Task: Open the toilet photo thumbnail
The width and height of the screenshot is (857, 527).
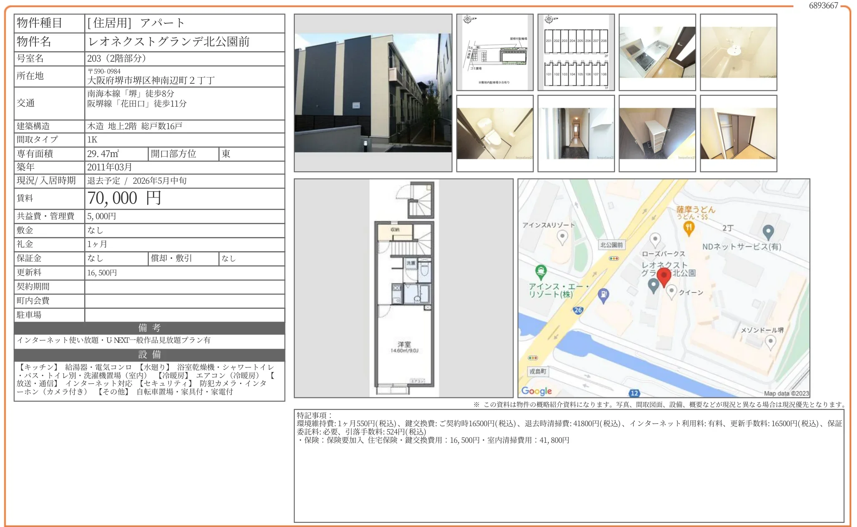Action: point(494,133)
